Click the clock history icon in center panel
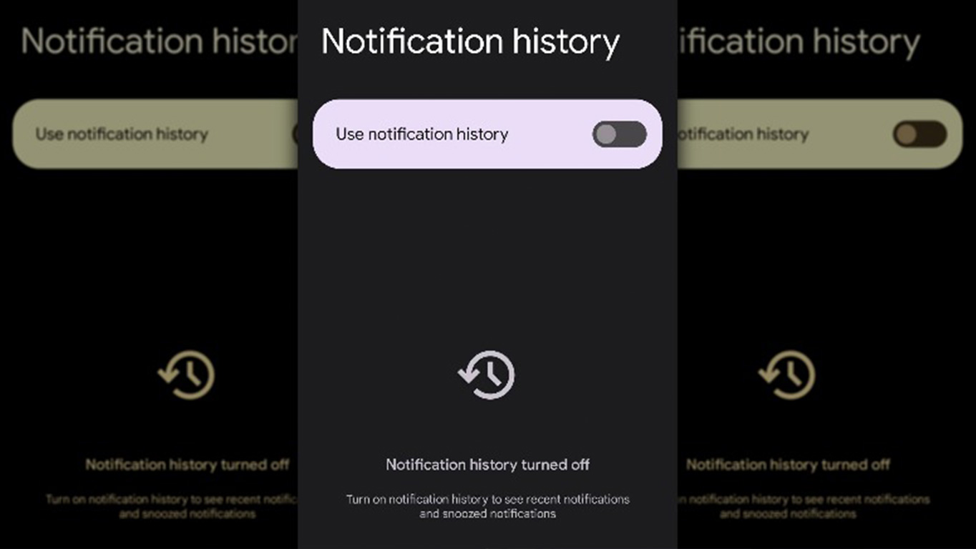 (x=487, y=374)
